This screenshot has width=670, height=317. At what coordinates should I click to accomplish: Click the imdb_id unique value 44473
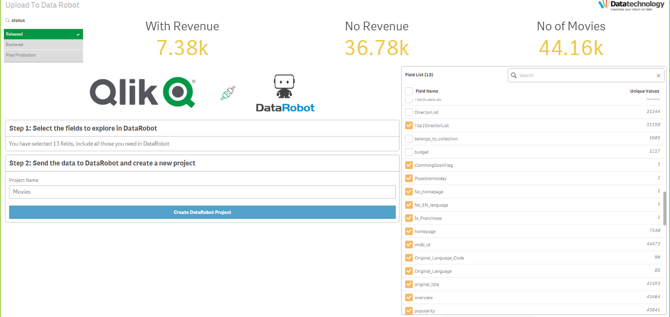click(x=653, y=244)
